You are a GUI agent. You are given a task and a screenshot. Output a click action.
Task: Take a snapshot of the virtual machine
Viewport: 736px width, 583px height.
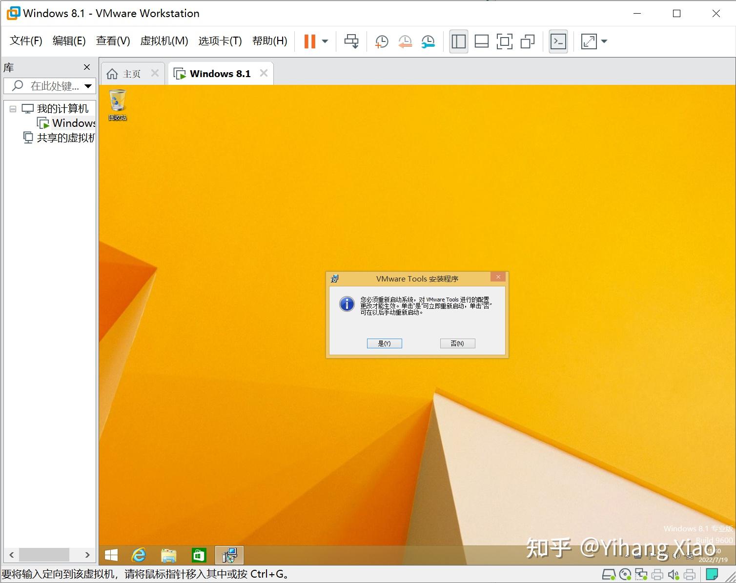(x=381, y=41)
